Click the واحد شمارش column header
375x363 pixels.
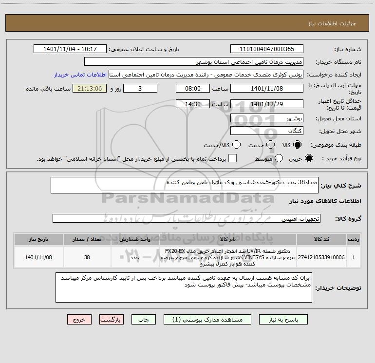[135, 239]
